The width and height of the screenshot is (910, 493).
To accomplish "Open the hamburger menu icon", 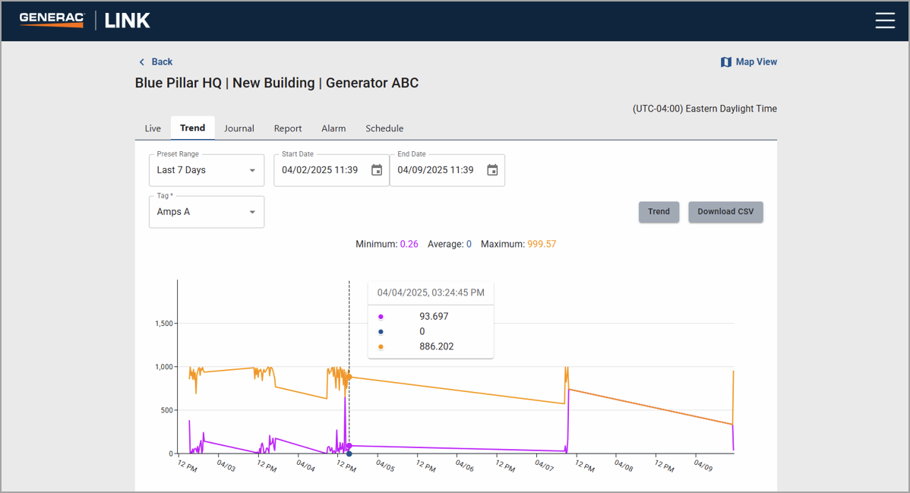I will [x=885, y=21].
